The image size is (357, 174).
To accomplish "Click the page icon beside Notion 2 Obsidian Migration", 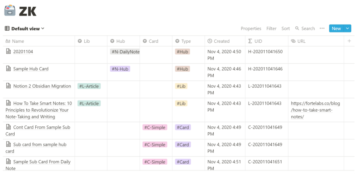I will pyautogui.click(x=8, y=86).
